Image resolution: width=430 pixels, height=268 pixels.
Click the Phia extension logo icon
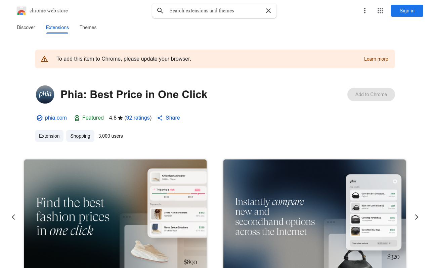pos(45,94)
